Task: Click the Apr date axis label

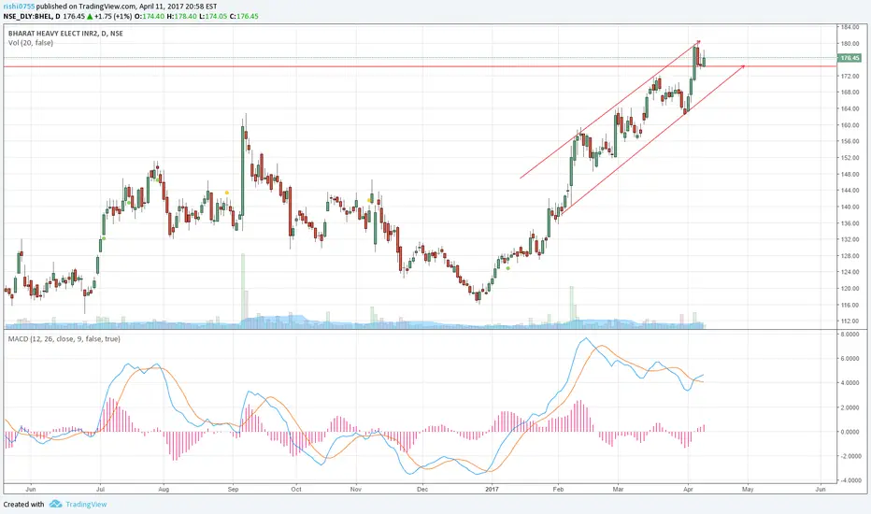Action: click(x=688, y=490)
